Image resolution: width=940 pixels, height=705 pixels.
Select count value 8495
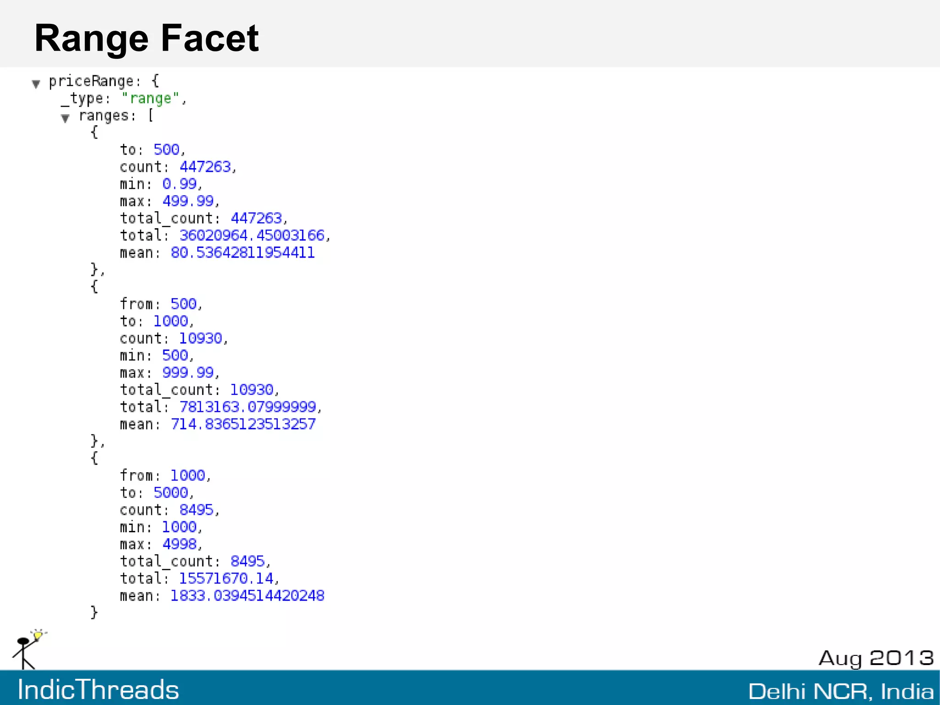click(196, 509)
